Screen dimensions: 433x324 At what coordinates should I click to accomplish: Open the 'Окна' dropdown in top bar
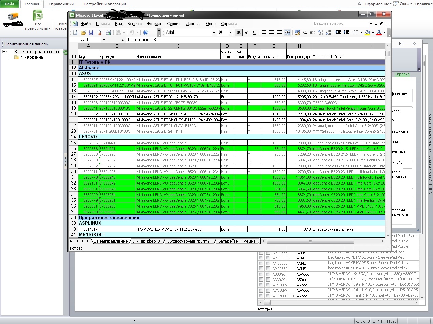[403, 4]
